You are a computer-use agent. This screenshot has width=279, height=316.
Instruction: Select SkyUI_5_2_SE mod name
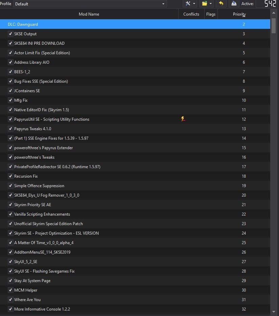[26, 262]
